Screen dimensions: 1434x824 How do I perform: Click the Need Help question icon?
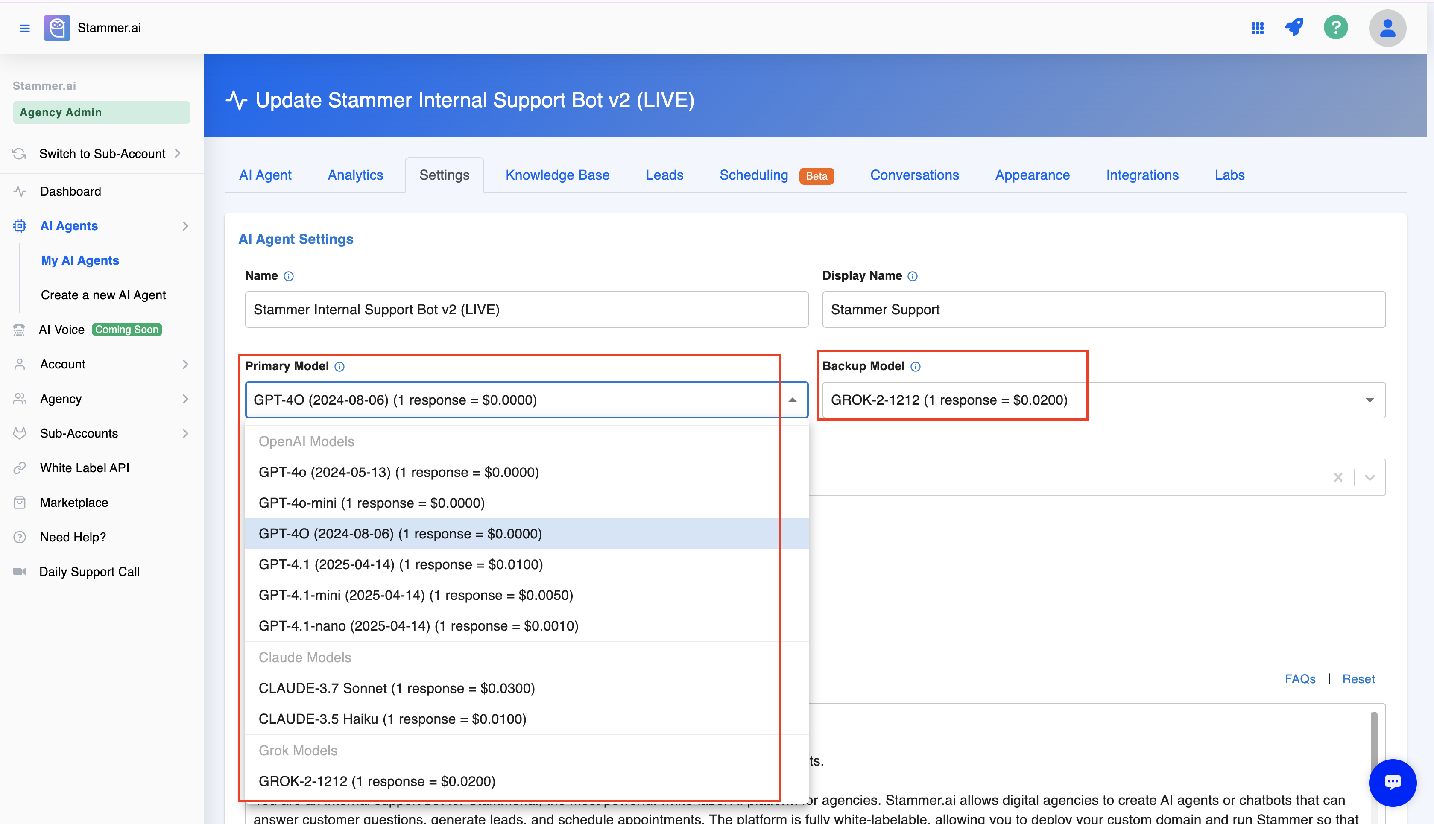click(x=20, y=537)
